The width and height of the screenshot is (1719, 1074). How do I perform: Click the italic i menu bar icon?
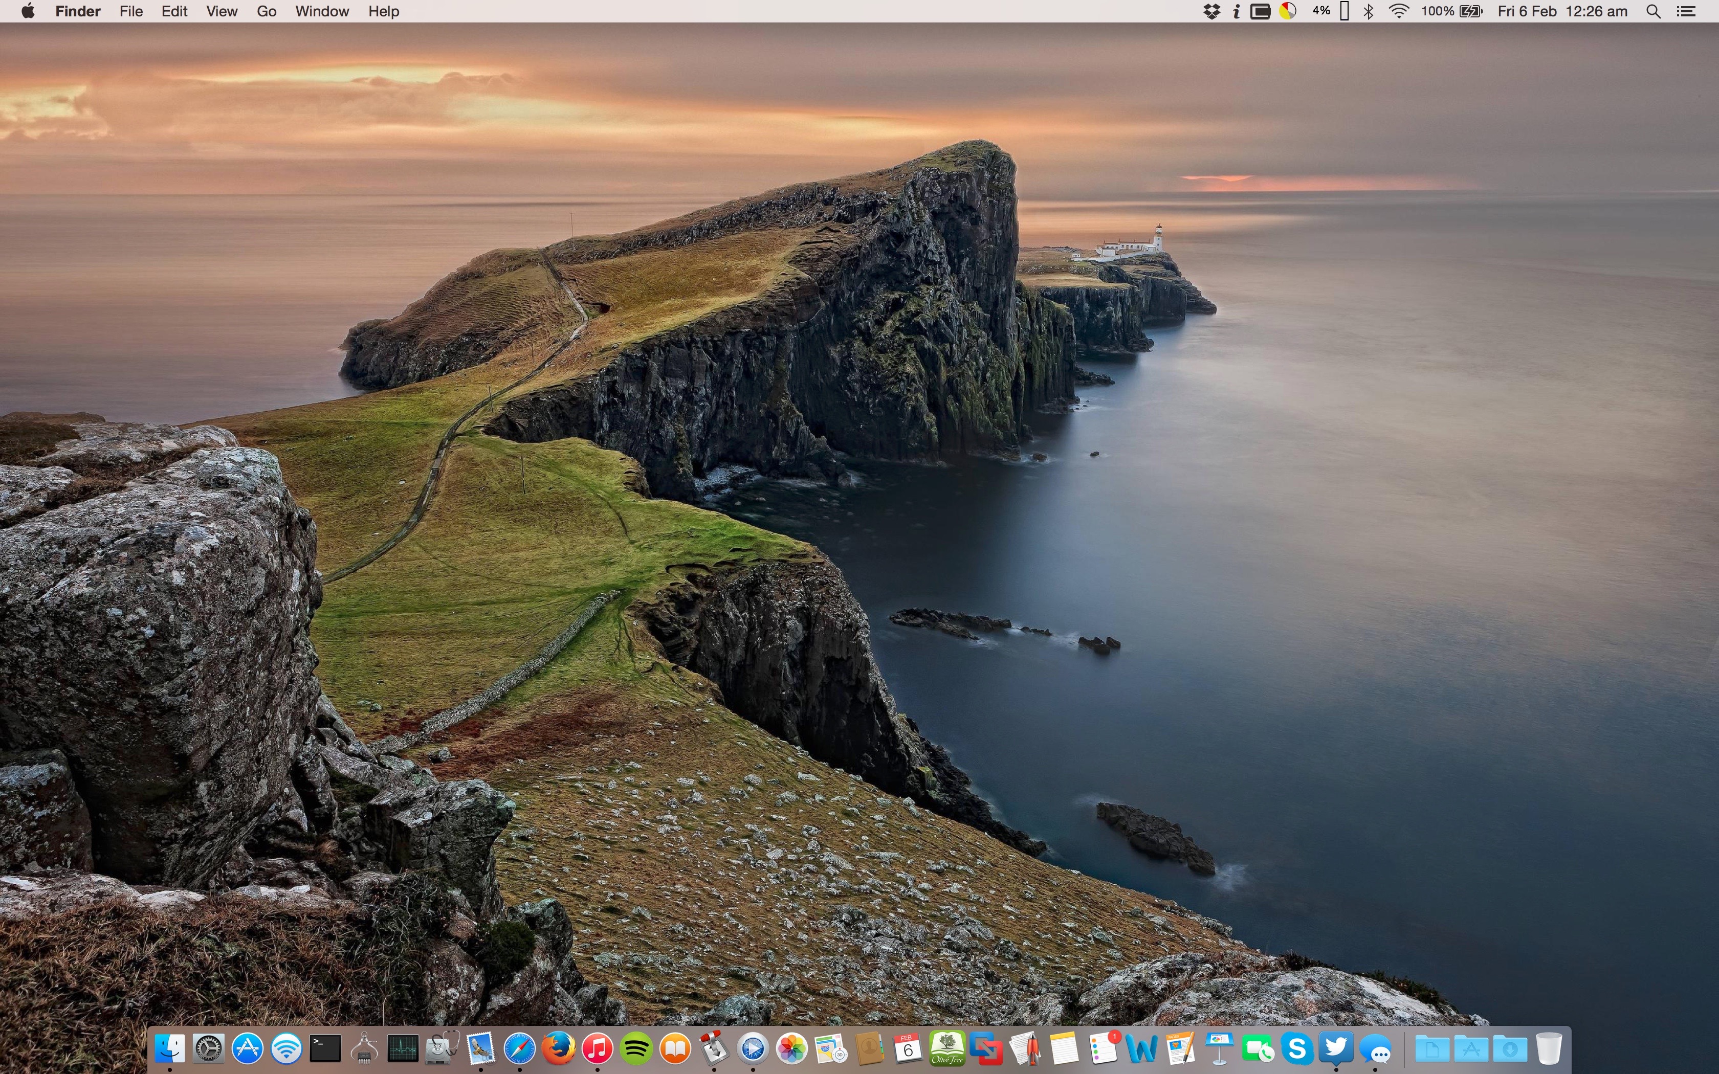1237,11
